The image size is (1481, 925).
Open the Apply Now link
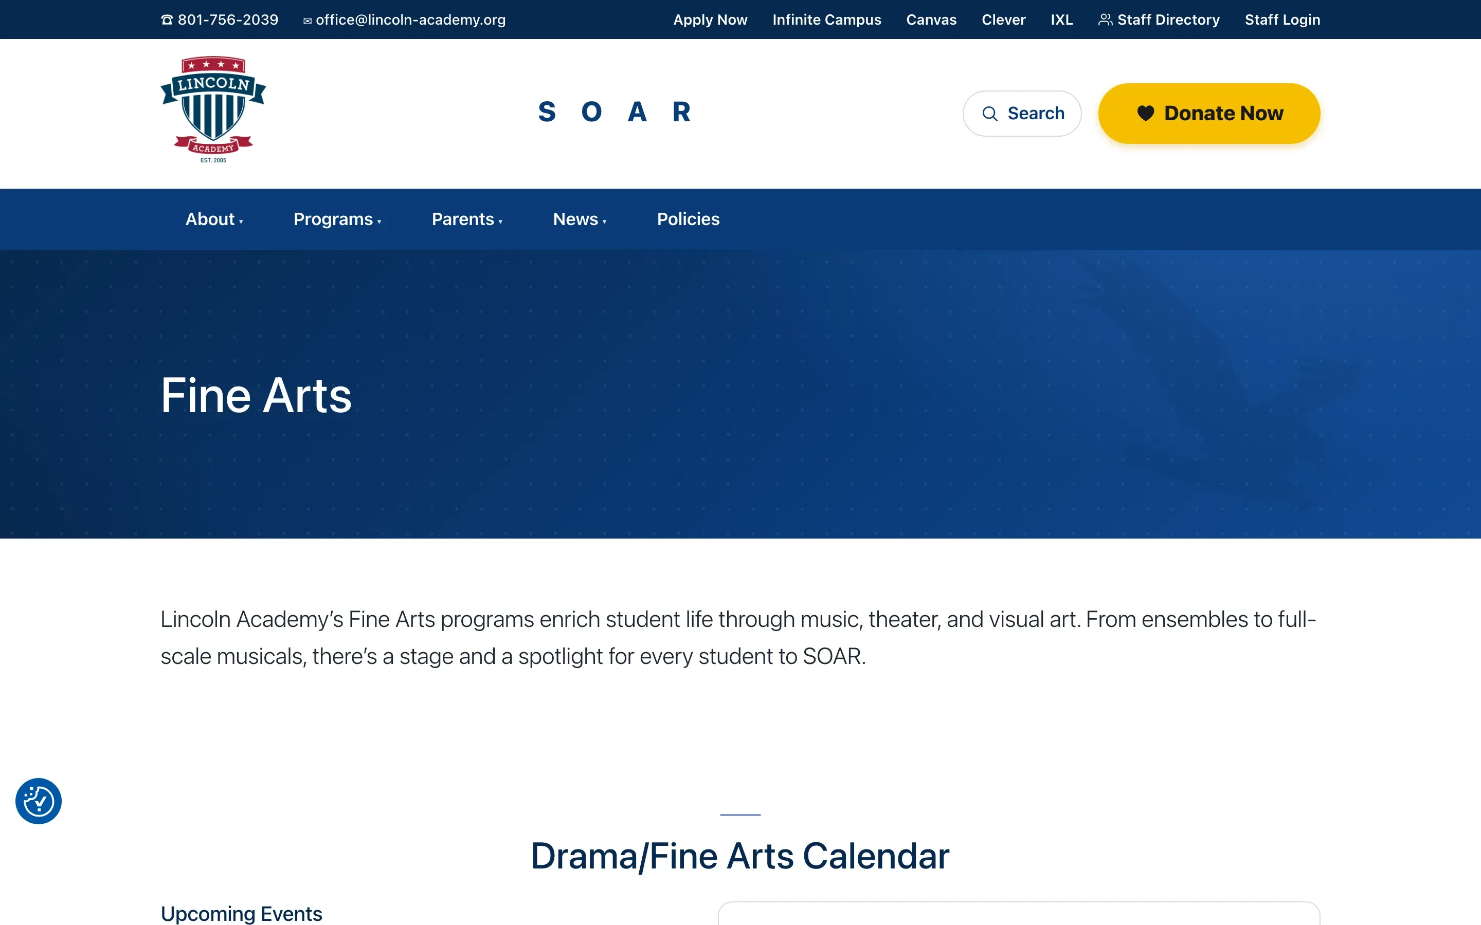click(x=710, y=20)
